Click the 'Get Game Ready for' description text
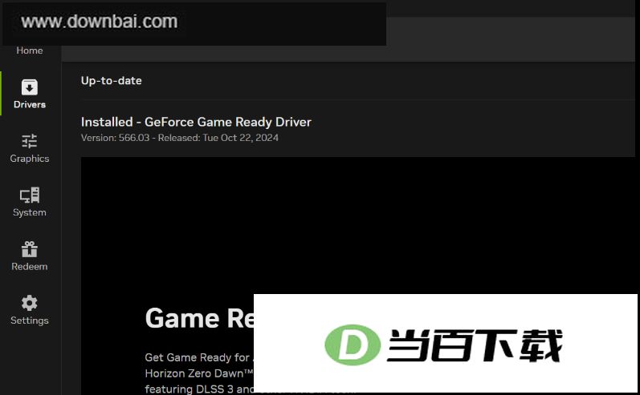Image resolution: width=640 pixels, height=395 pixels. click(199, 357)
